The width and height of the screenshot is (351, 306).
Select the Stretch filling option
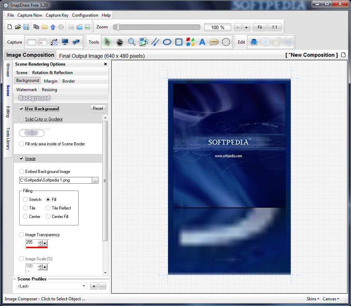point(25,199)
